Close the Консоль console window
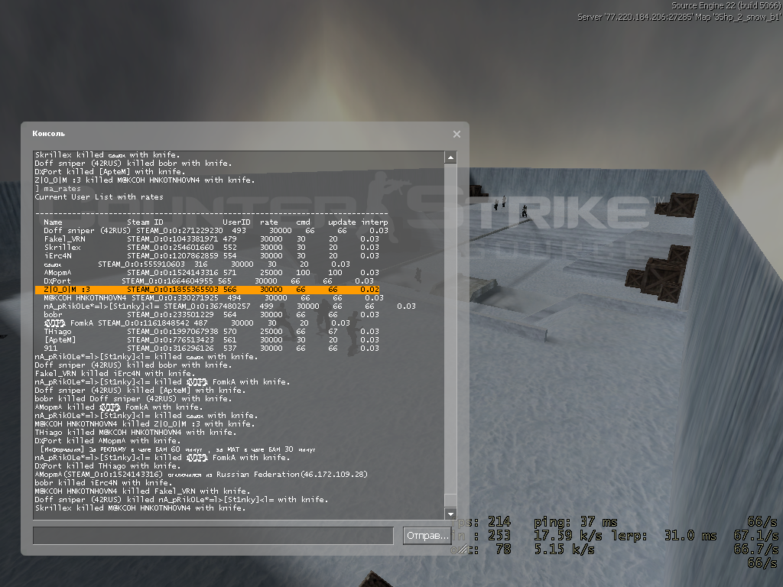Image resolution: width=783 pixels, height=587 pixels. coord(456,134)
